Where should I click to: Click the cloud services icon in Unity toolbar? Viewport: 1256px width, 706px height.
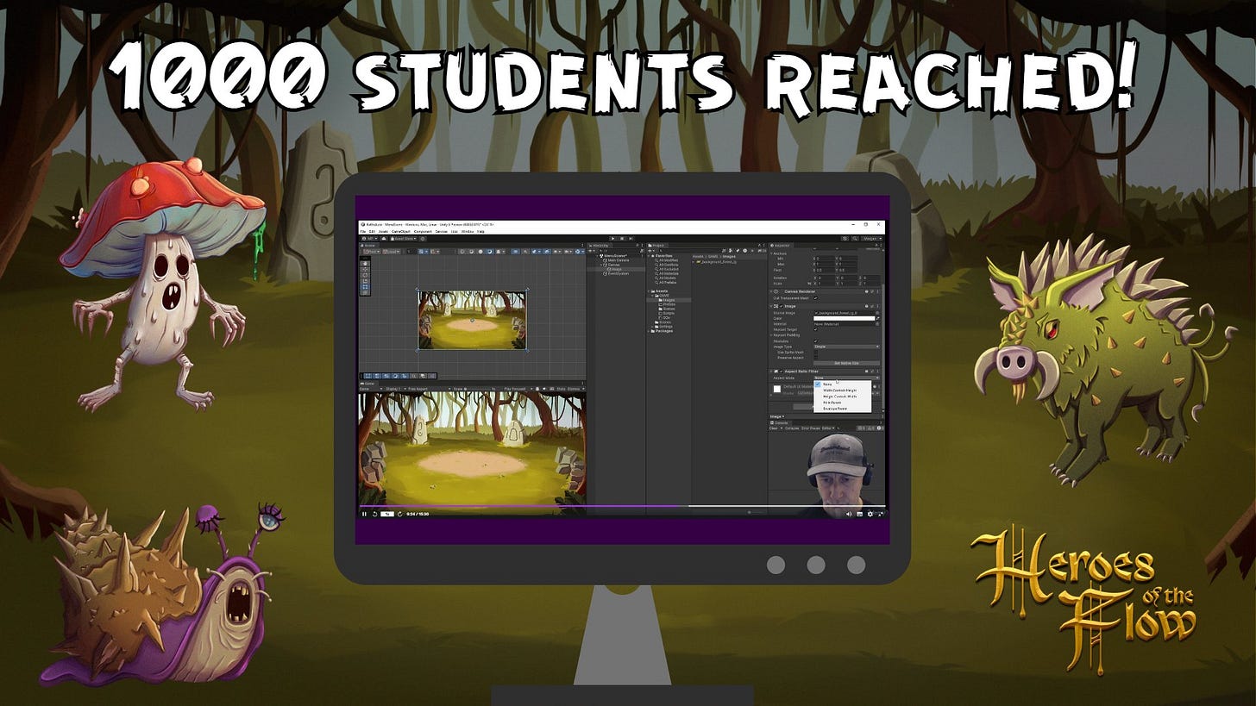(384, 239)
